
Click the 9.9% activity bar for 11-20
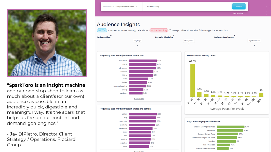[199, 94]
